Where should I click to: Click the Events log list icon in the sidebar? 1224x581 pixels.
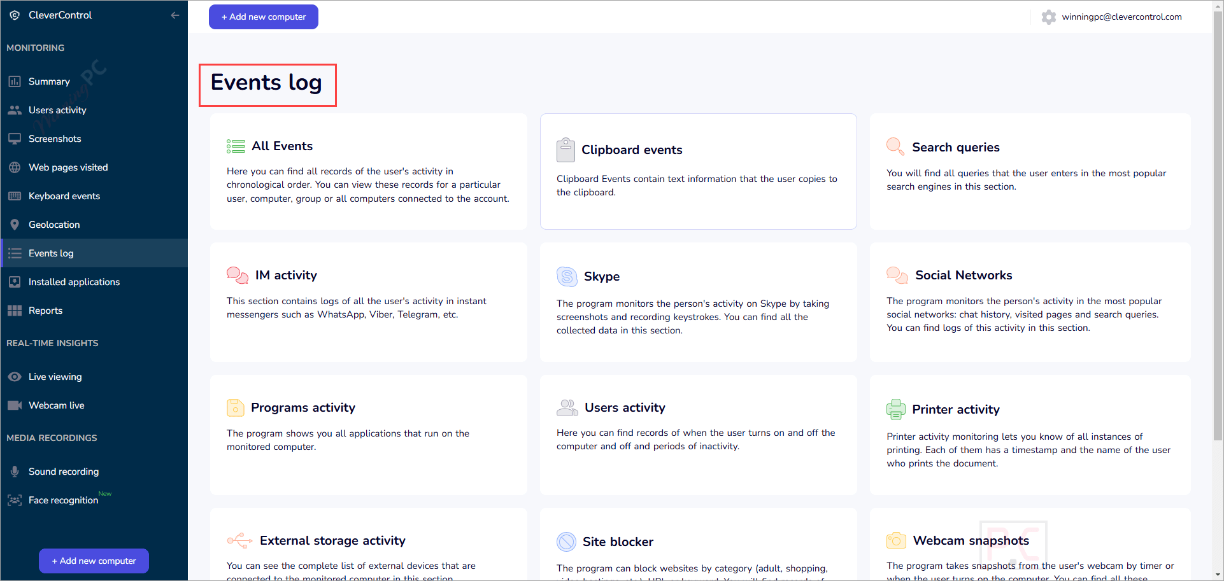tap(15, 253)
